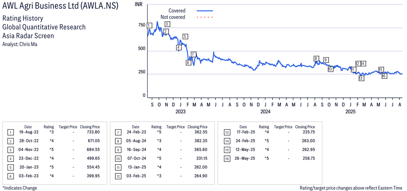Click the Rating History heading
Image resolution: width=407 pixels, height=191 pixels.
pyautogui.click(x=23, y=19)
